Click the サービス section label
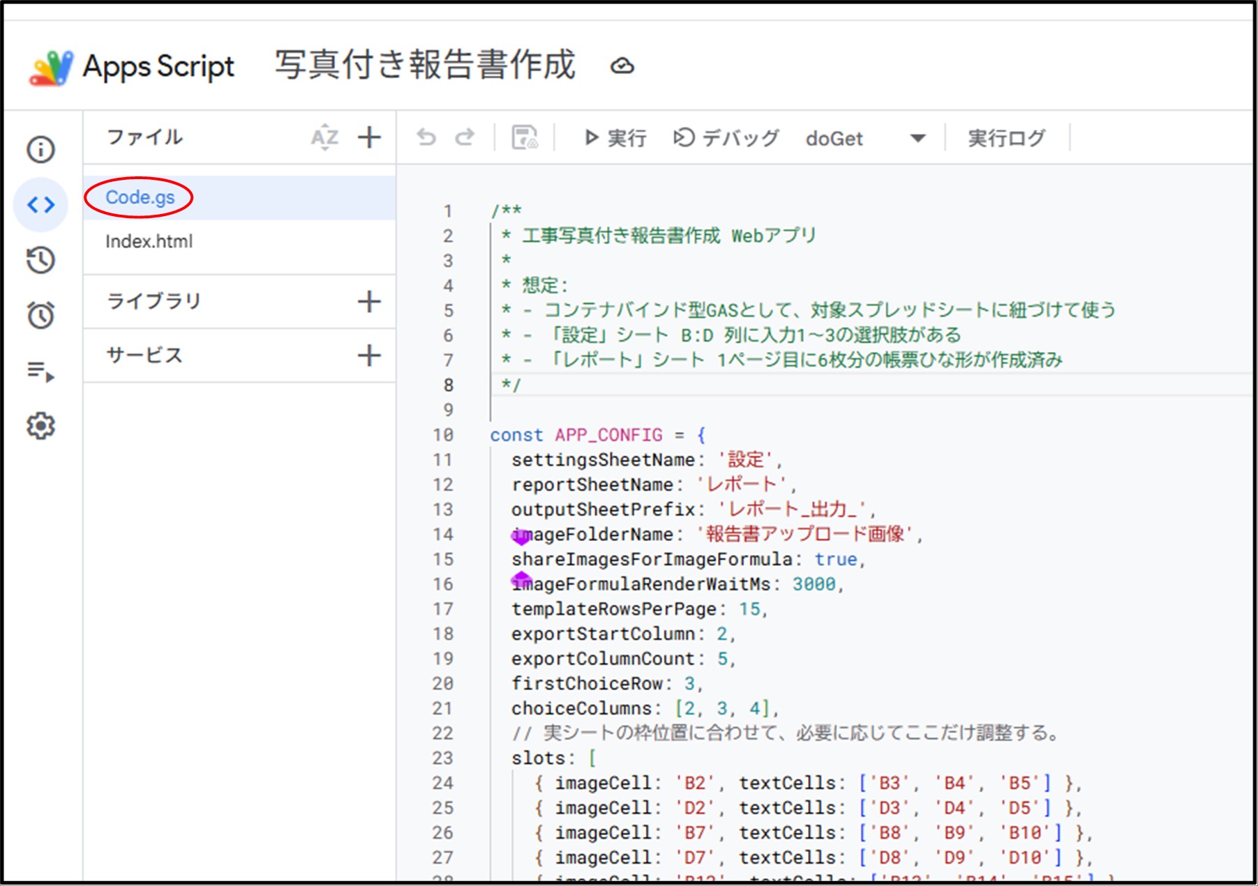The width and height of the screenshot is (1258, 886). [144, 356]
